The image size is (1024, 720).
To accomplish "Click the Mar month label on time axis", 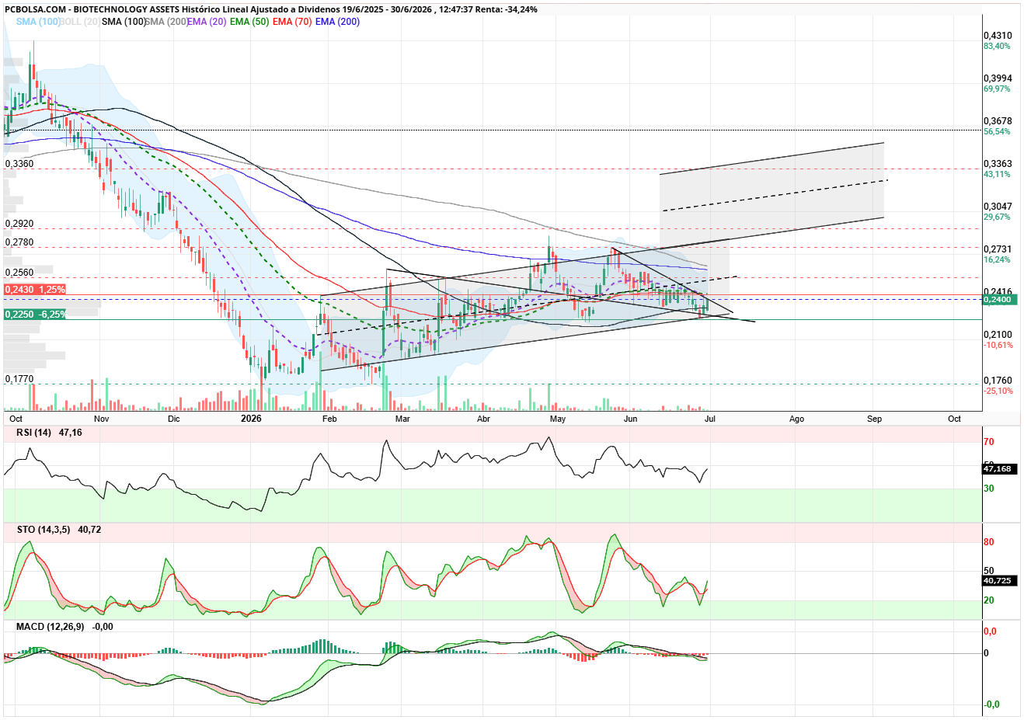I will [x=402, y=419].
